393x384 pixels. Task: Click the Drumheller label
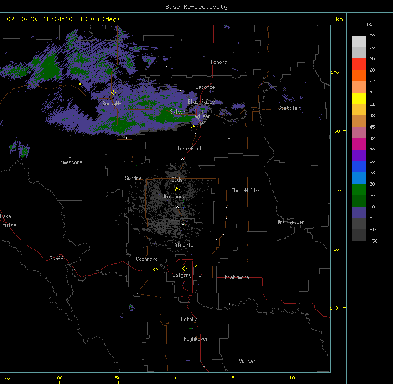click(291, 222)
